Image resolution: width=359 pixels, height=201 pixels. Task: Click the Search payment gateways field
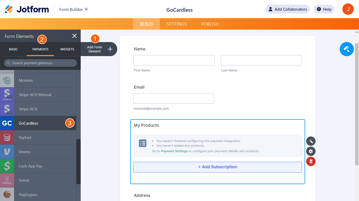click(40, 63)
